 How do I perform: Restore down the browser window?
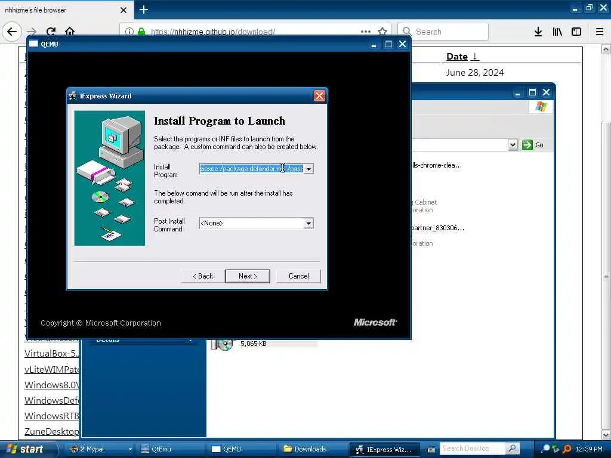[x=589, y=7]
